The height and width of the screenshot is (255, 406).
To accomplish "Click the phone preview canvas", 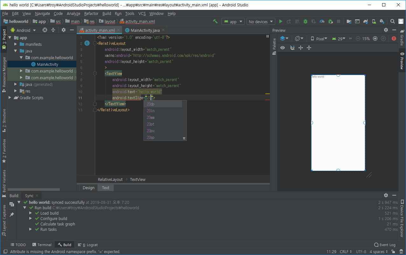I will click(x=338, y=123).
